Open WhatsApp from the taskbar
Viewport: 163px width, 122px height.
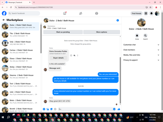23,115
